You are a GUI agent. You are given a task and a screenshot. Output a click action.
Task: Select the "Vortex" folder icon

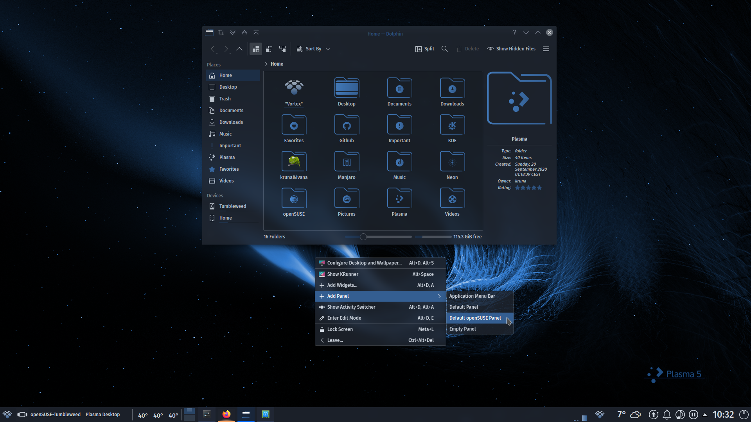tap(294, 88)
